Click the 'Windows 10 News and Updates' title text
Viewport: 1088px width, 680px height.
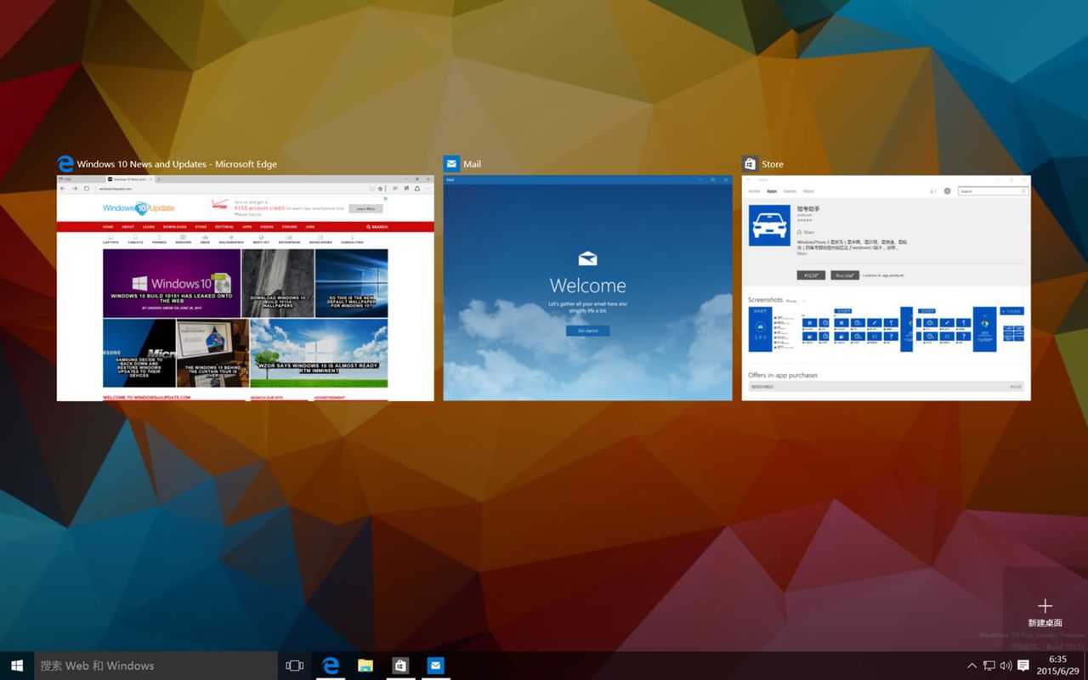[x=142, y=164]
